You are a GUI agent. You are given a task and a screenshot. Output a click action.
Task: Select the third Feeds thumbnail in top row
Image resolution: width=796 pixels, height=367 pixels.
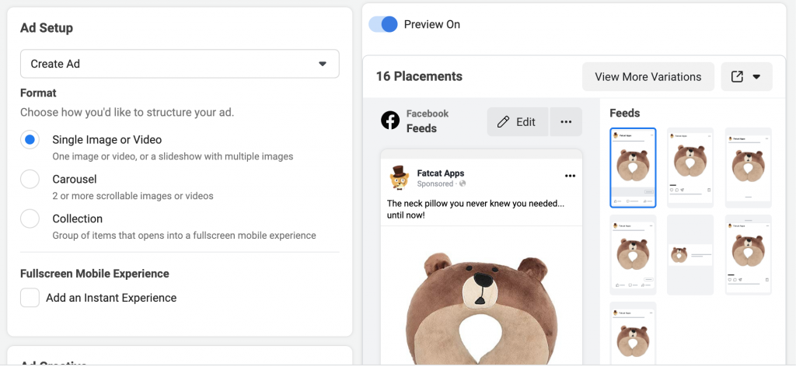click(x=748, y=166)
